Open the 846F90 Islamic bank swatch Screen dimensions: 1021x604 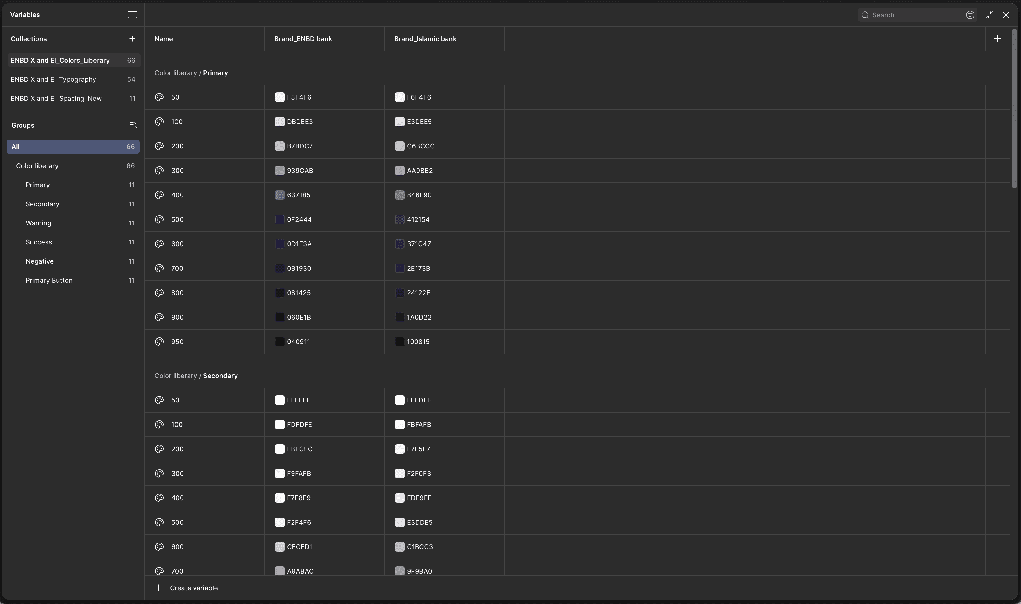pyautogui.click(x=400, y=195)
